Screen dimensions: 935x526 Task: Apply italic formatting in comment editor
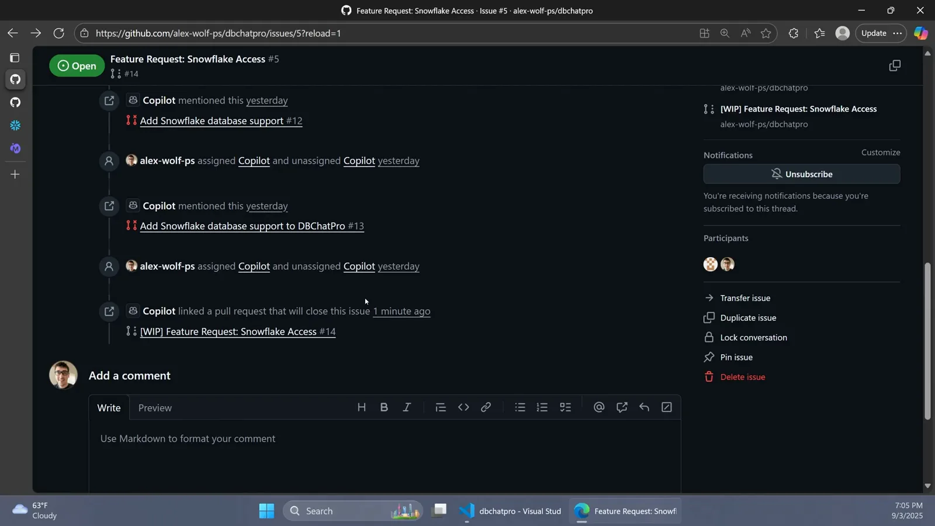tap(407, 407)
